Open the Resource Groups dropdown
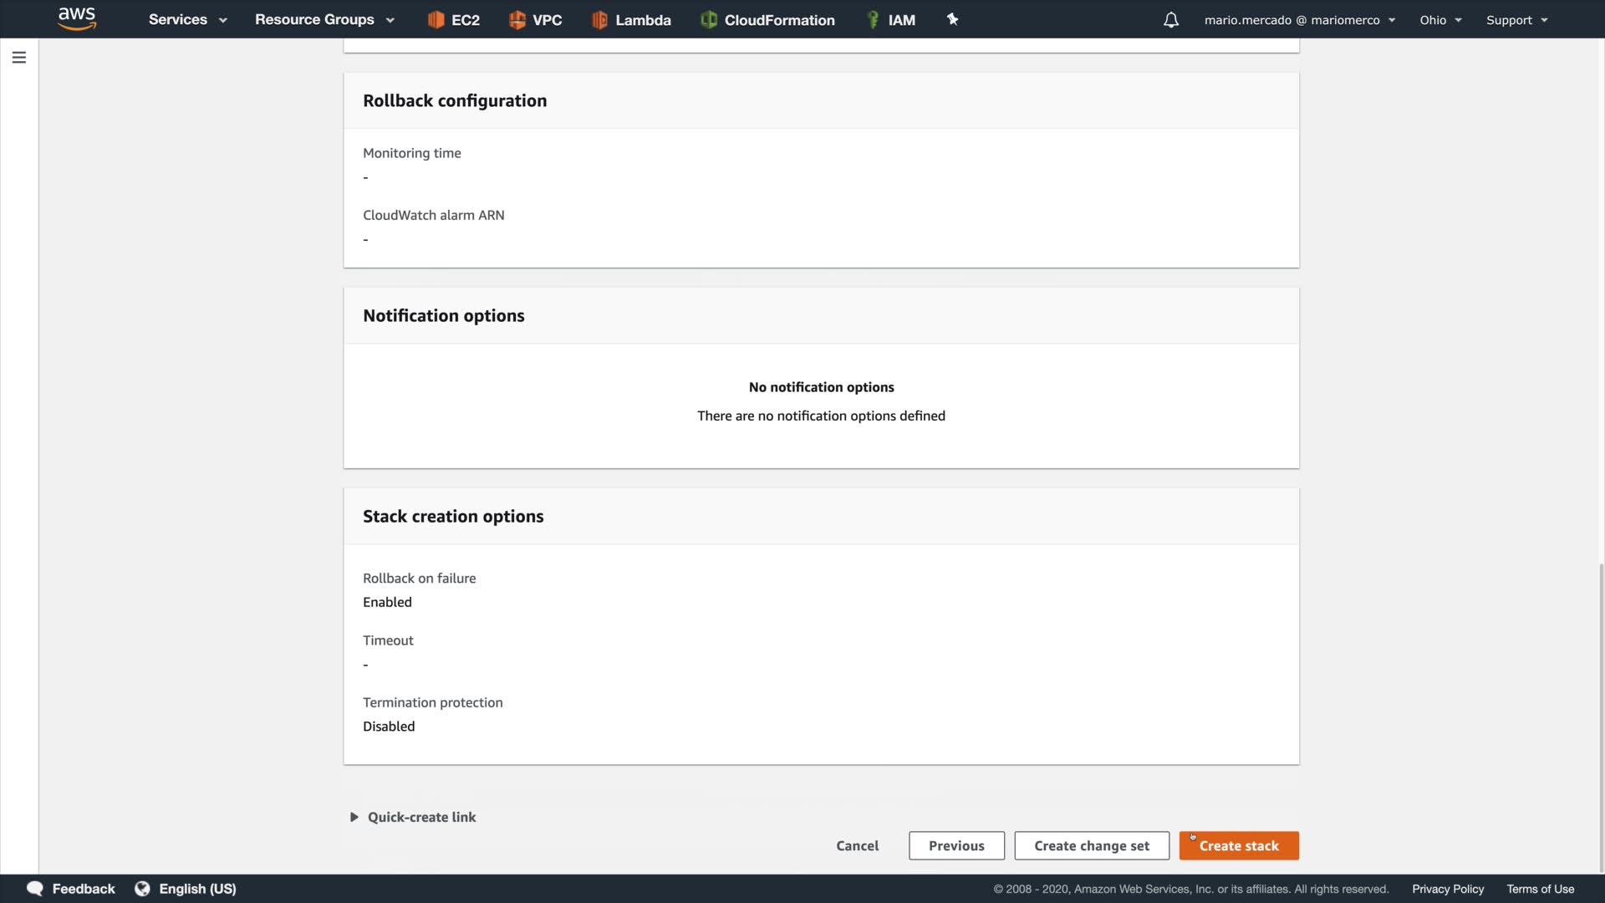This screenshot has height=903, width=1605. click(x=324, y=19)
